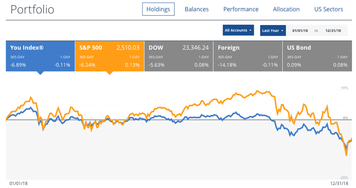View the US Sectors tab
Viewport: 356px width, 188px height.
click(328, 9)
